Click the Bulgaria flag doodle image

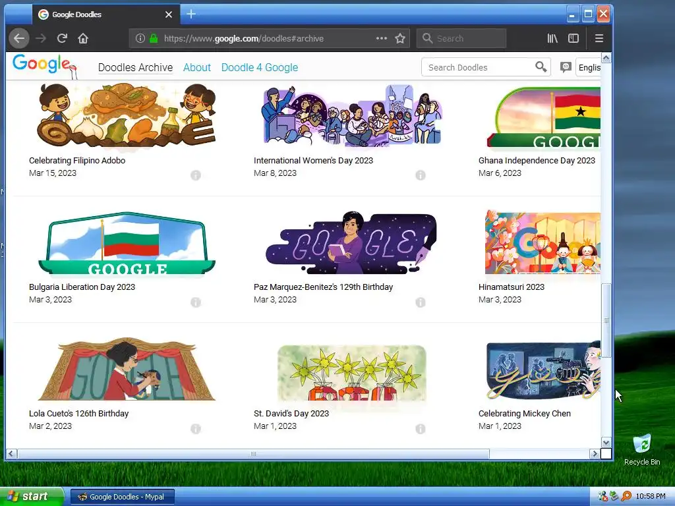(127, 242)
